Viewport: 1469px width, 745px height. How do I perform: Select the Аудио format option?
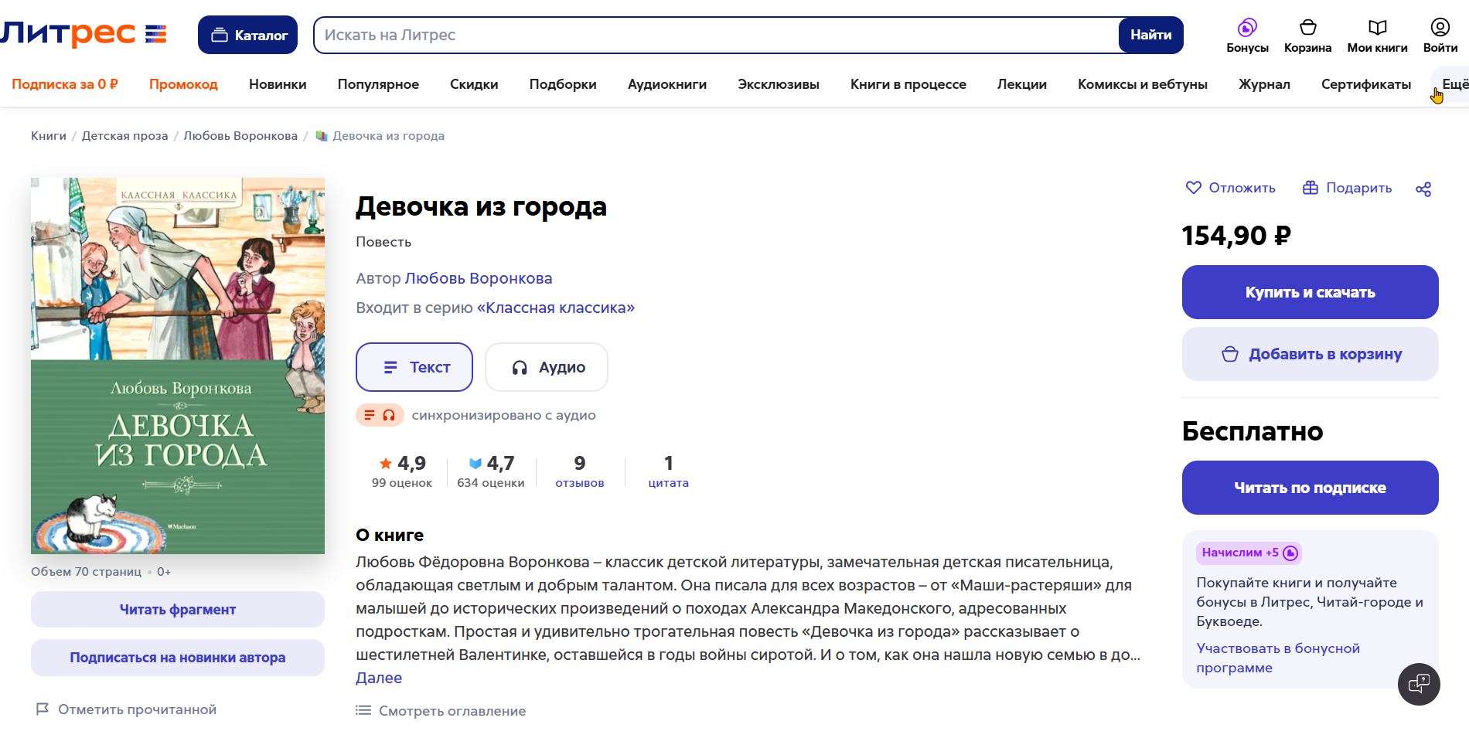547,367
